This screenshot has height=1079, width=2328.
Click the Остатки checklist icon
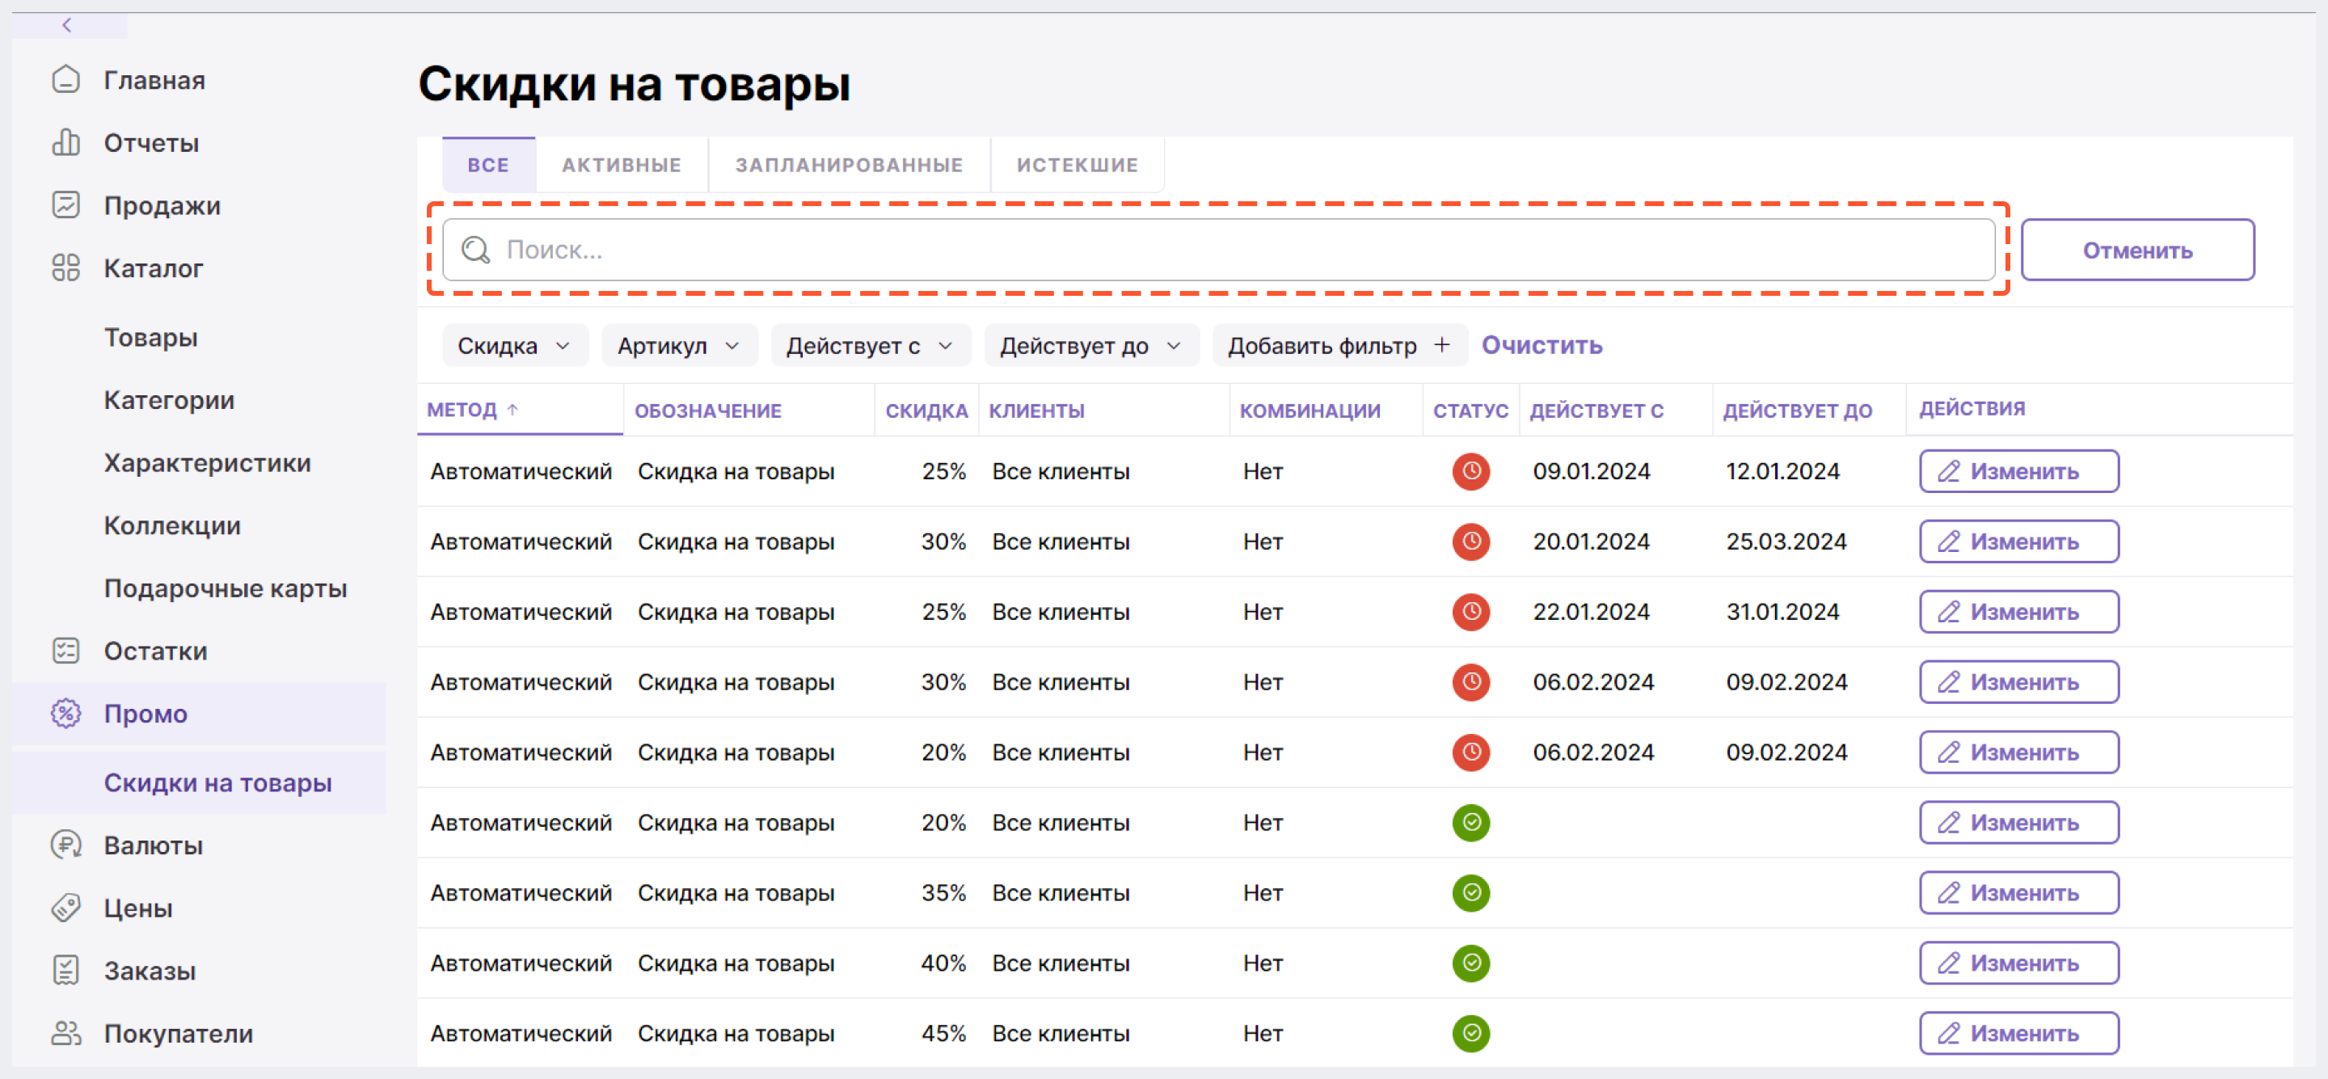66,651
